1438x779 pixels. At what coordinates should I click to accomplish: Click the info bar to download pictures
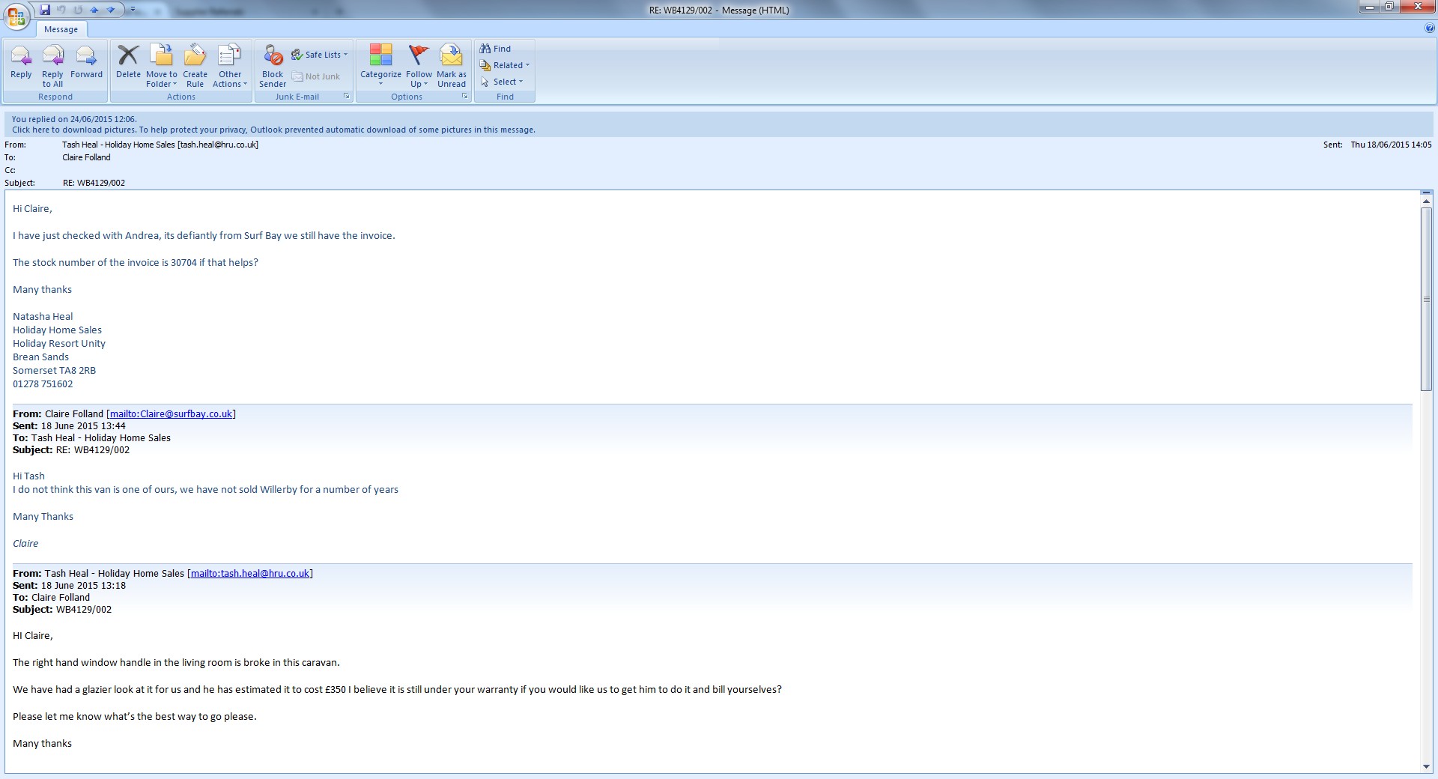tap(273, 130)
